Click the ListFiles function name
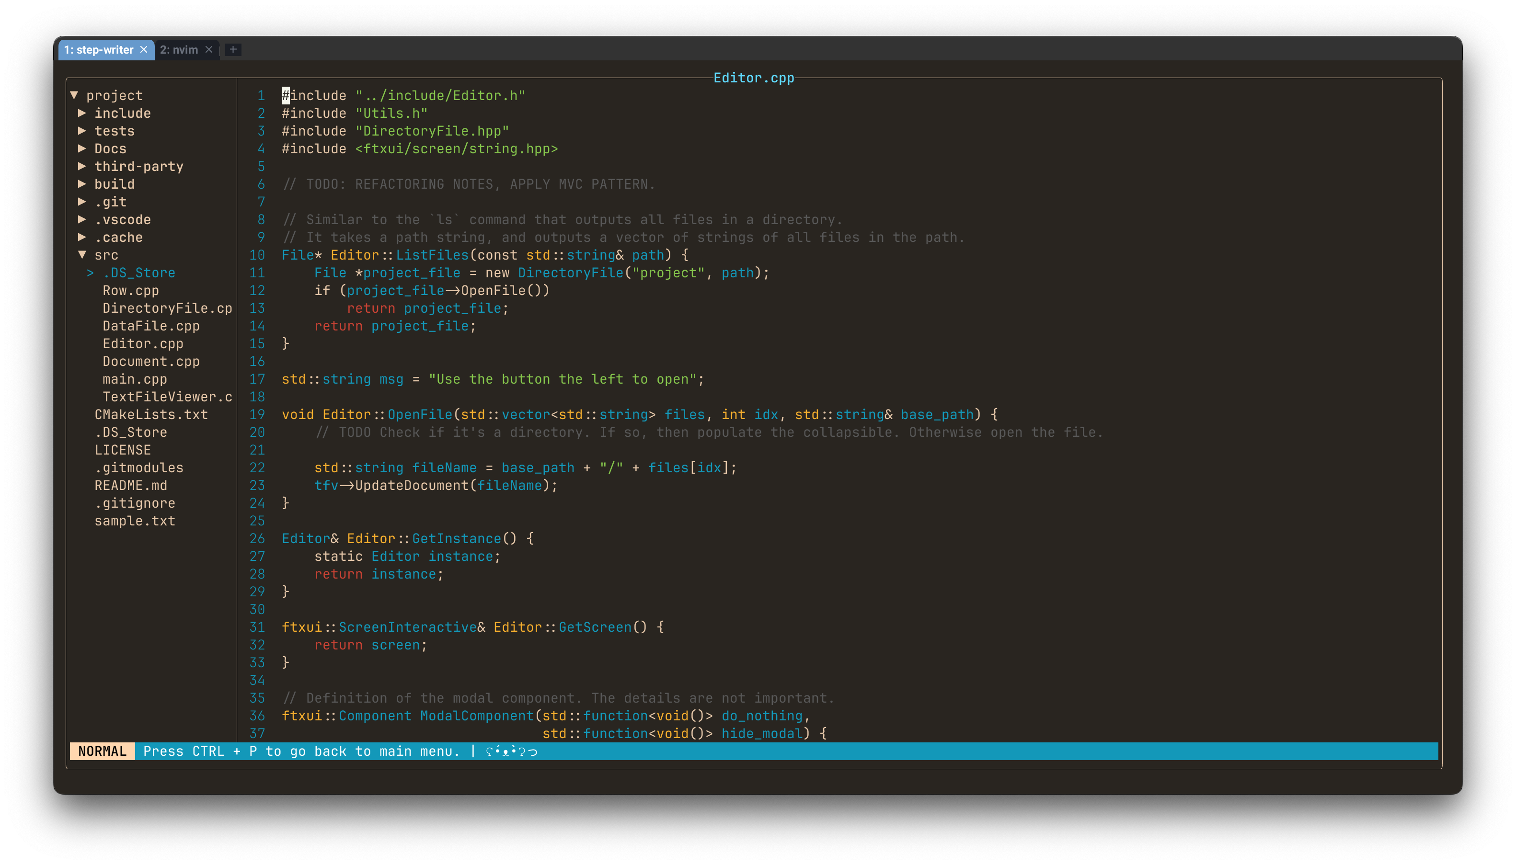The image size is (1516, 865). (432, 255)
